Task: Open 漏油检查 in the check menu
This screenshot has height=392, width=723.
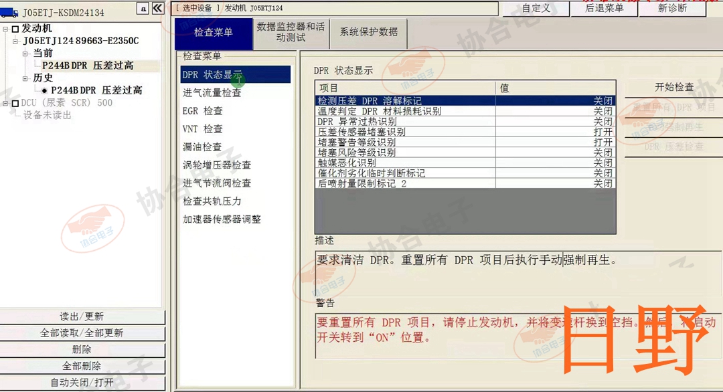Action: pos(202,147)
